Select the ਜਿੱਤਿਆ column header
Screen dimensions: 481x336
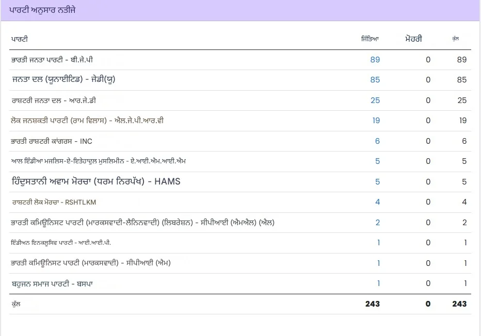[370, 39]
